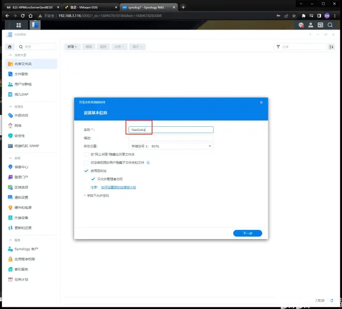Select the Synology NAS browser tab
Viewport: 342px width, 309px height.
149,7
